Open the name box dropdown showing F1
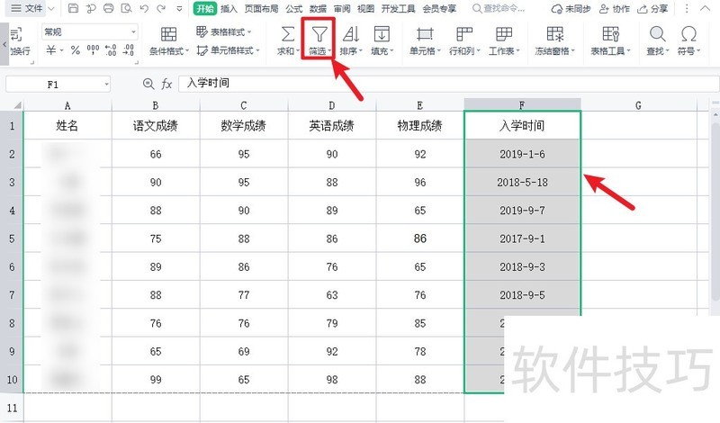This screenshot has height=423, width=720. coord(106,85)
